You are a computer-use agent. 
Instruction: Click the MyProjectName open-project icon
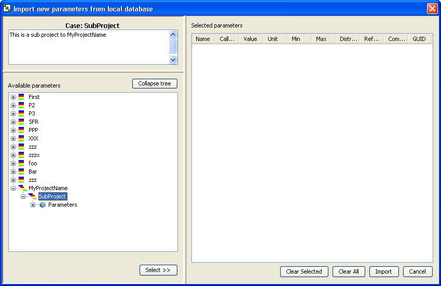coord(23,188)
